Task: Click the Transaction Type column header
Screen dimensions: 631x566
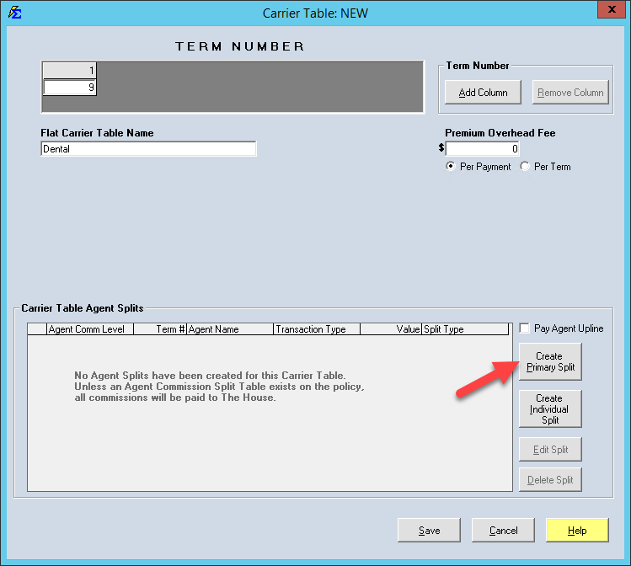Action: (x=317, y=329)
